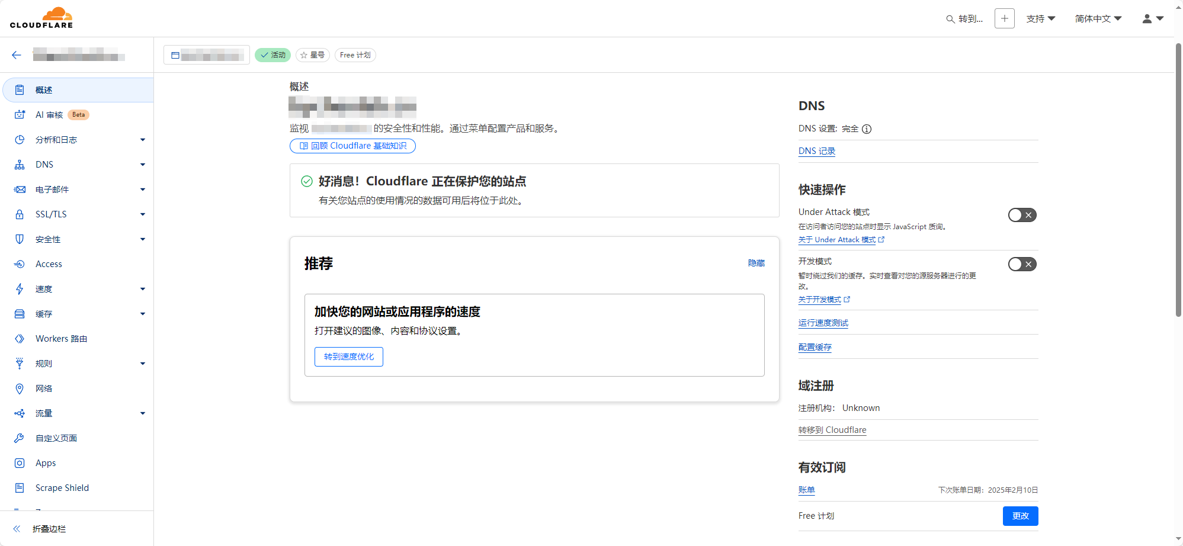Click 折叠边栏 collapse sidebar label

[x=49, y=529]
